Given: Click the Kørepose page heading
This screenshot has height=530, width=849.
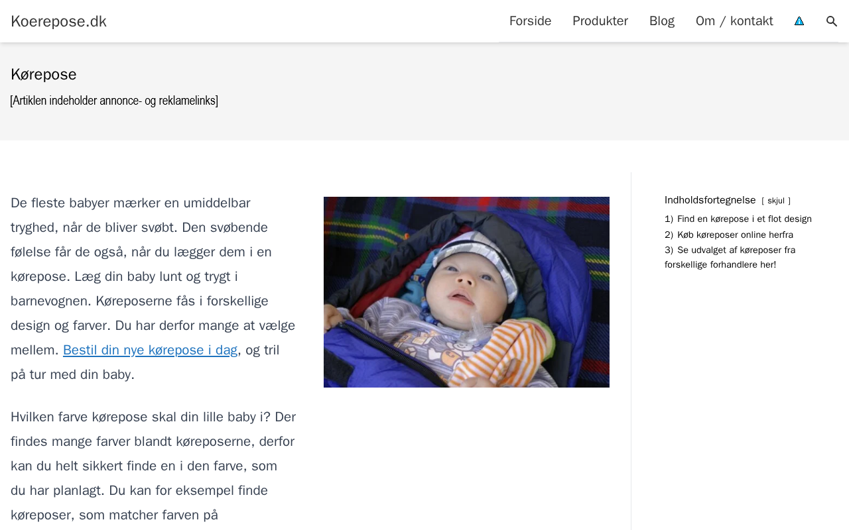Looking at the screenshot, I should [44, 74].
